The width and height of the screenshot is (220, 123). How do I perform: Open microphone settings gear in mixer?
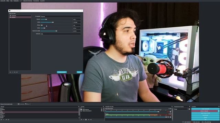tap(170, 117)
